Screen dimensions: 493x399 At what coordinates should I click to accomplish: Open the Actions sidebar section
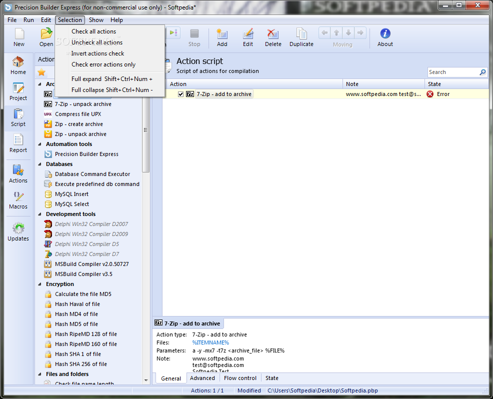point(18,174)
